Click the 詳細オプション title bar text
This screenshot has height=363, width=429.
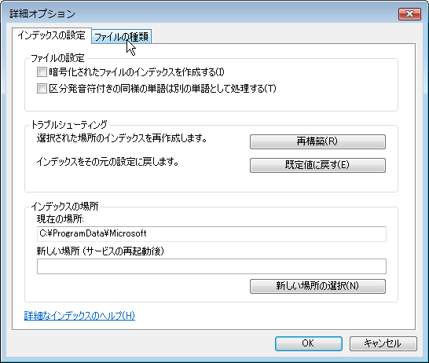coord(42,14)
